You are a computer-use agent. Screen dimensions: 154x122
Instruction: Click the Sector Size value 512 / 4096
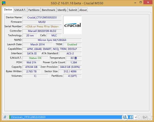(x=70, y=71)
